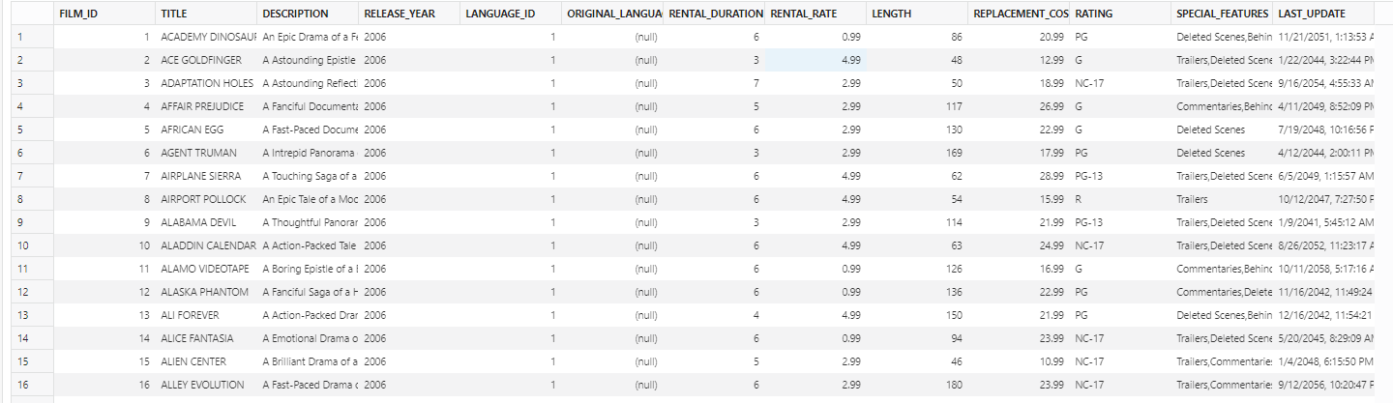Image resolution: width=1393 pixels, height=403 pixels.
Task: Click rental duration 4 for ALI FOREVER
Action: tap(713, 315)
